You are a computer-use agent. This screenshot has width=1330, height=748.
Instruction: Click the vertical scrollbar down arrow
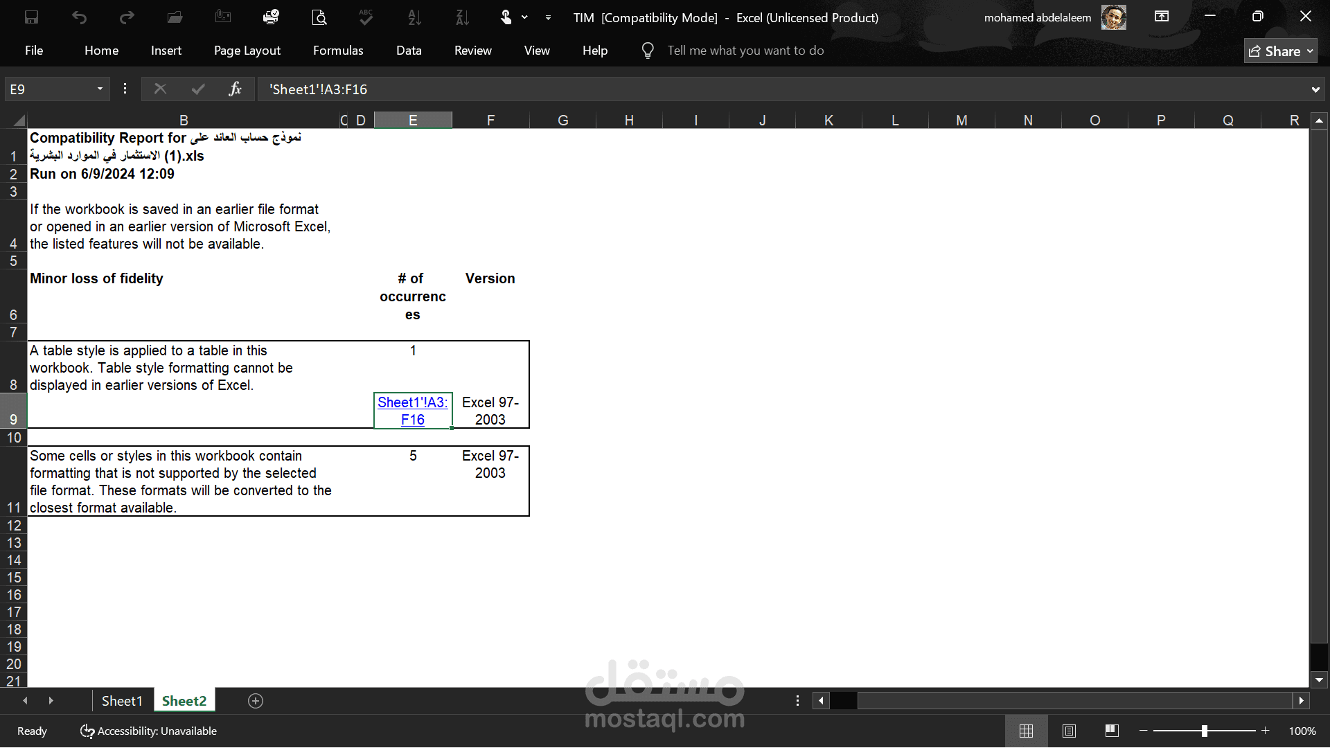point(1320,681)
